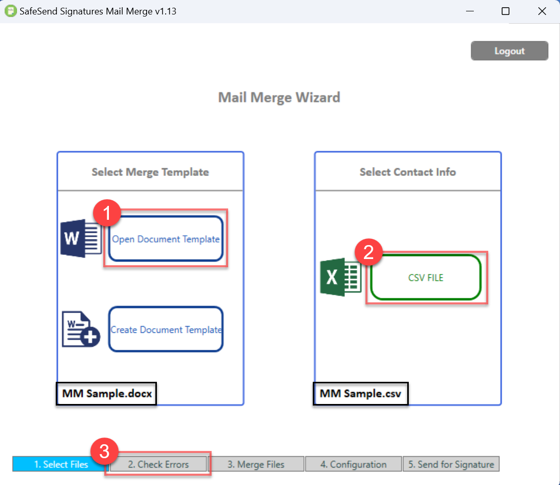Switch to the 1. Select Files step

61,464
